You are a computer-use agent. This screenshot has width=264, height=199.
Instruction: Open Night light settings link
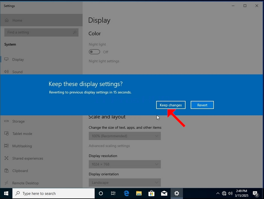point(104,61)
